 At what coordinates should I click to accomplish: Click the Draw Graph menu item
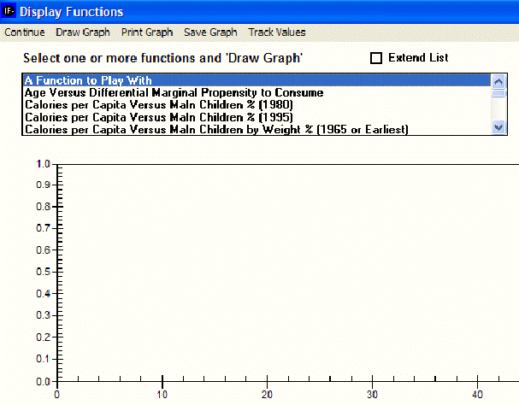click(x=83, y=32)
